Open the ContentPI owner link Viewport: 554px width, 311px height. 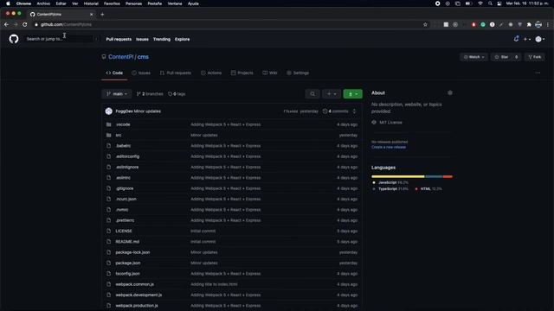121,57
